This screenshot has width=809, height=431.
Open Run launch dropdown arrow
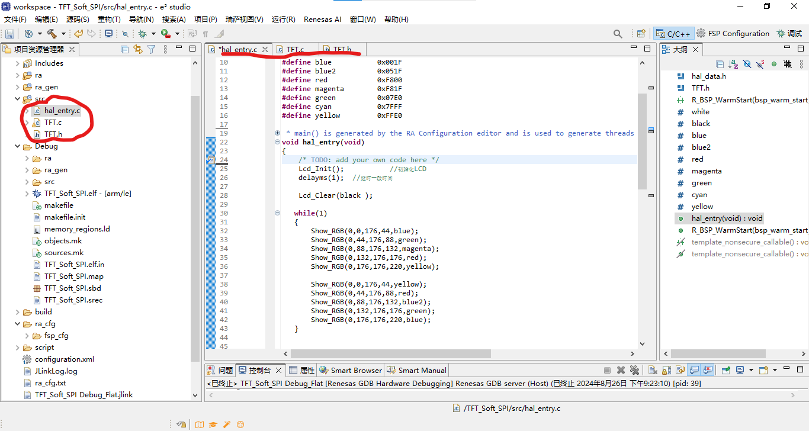176,34
